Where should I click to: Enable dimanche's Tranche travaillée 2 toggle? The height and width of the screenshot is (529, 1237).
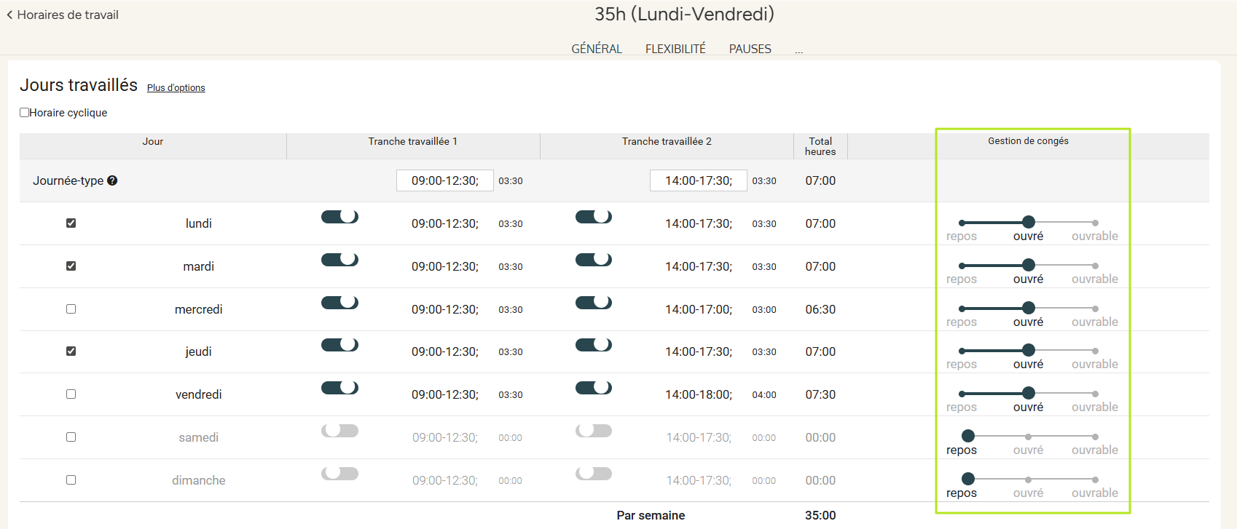(593, 474)
